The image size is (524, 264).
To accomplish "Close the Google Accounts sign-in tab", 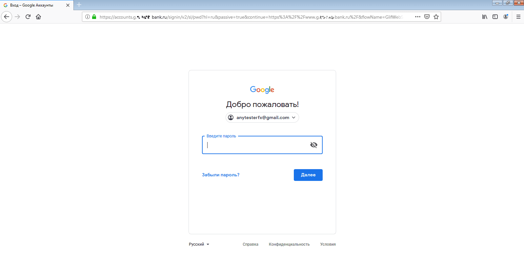I will click(x=68, y=5).
